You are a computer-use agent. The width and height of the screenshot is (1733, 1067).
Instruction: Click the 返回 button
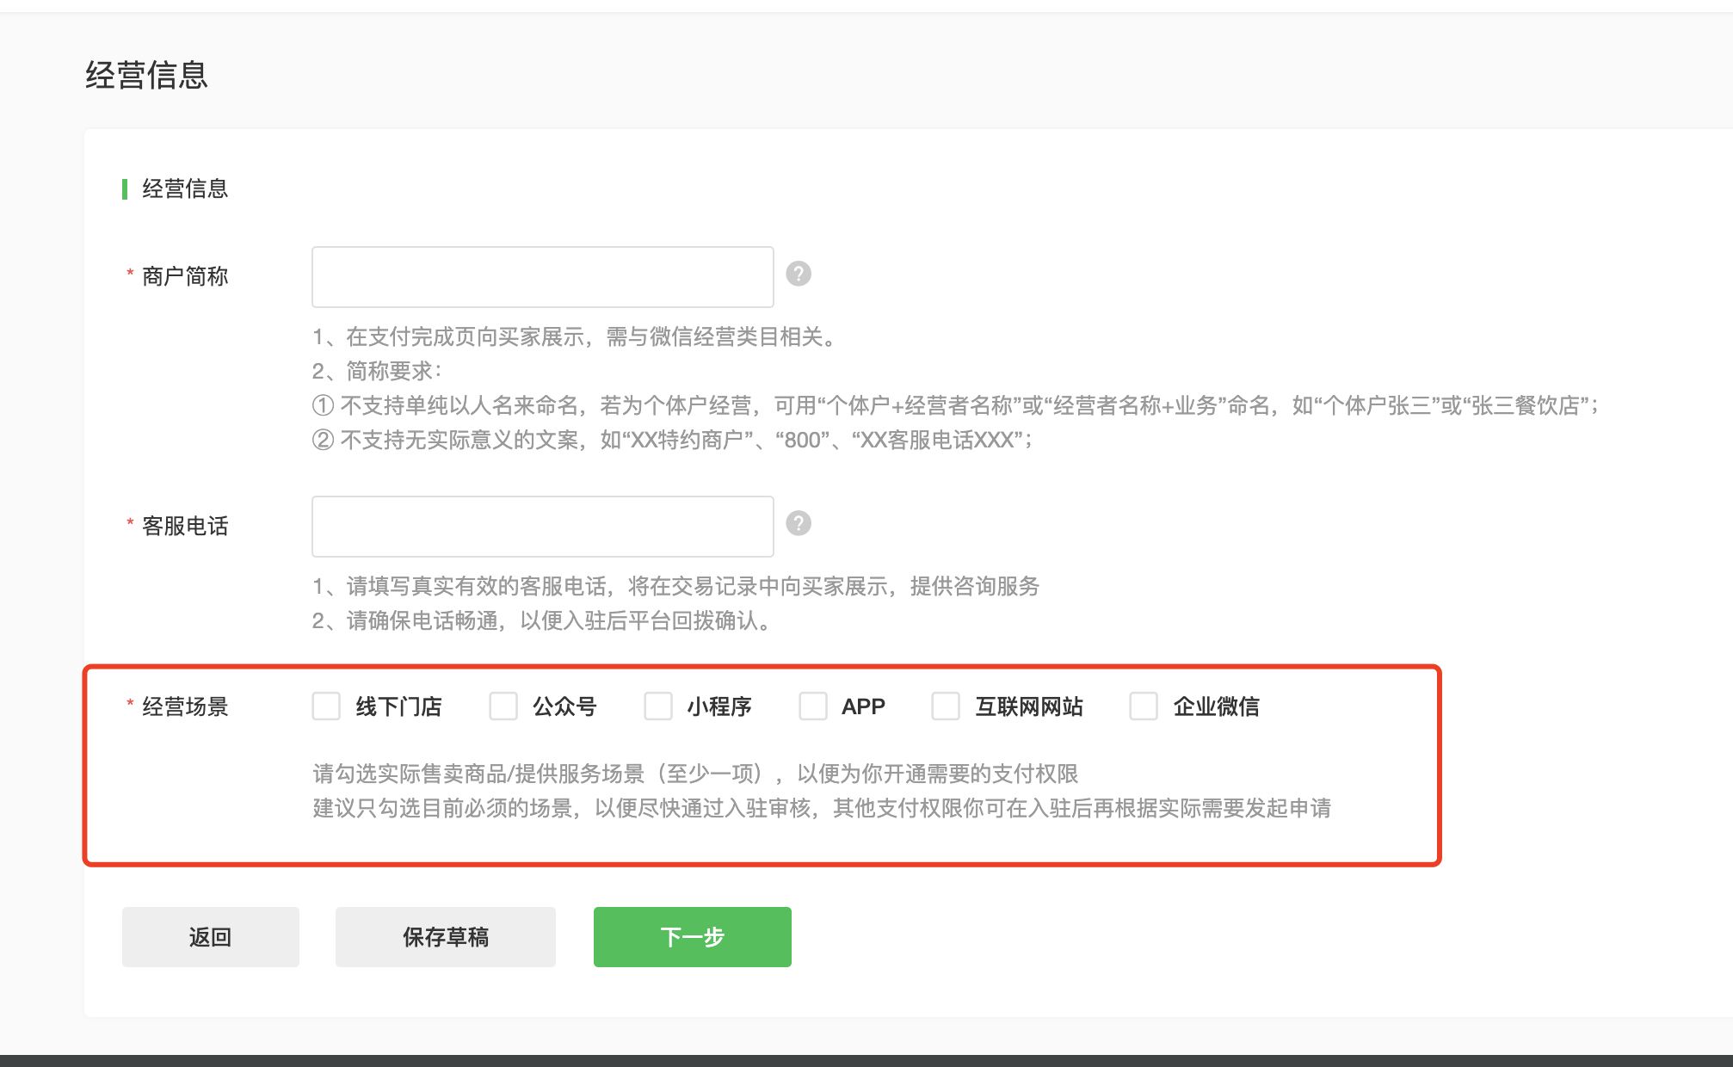210,937
